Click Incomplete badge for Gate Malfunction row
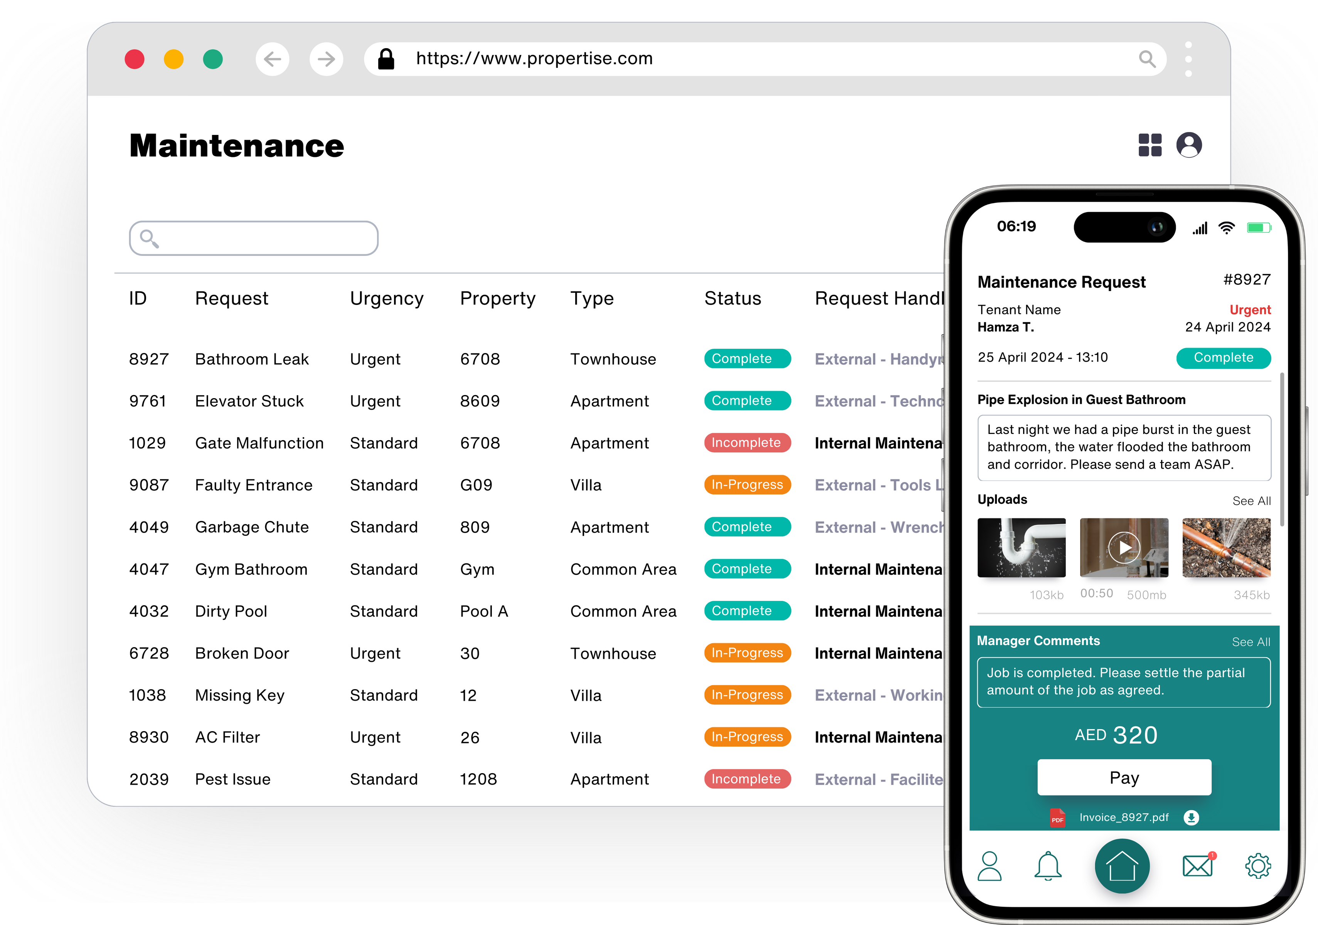 pyautogui.click(x=747, y=442)
